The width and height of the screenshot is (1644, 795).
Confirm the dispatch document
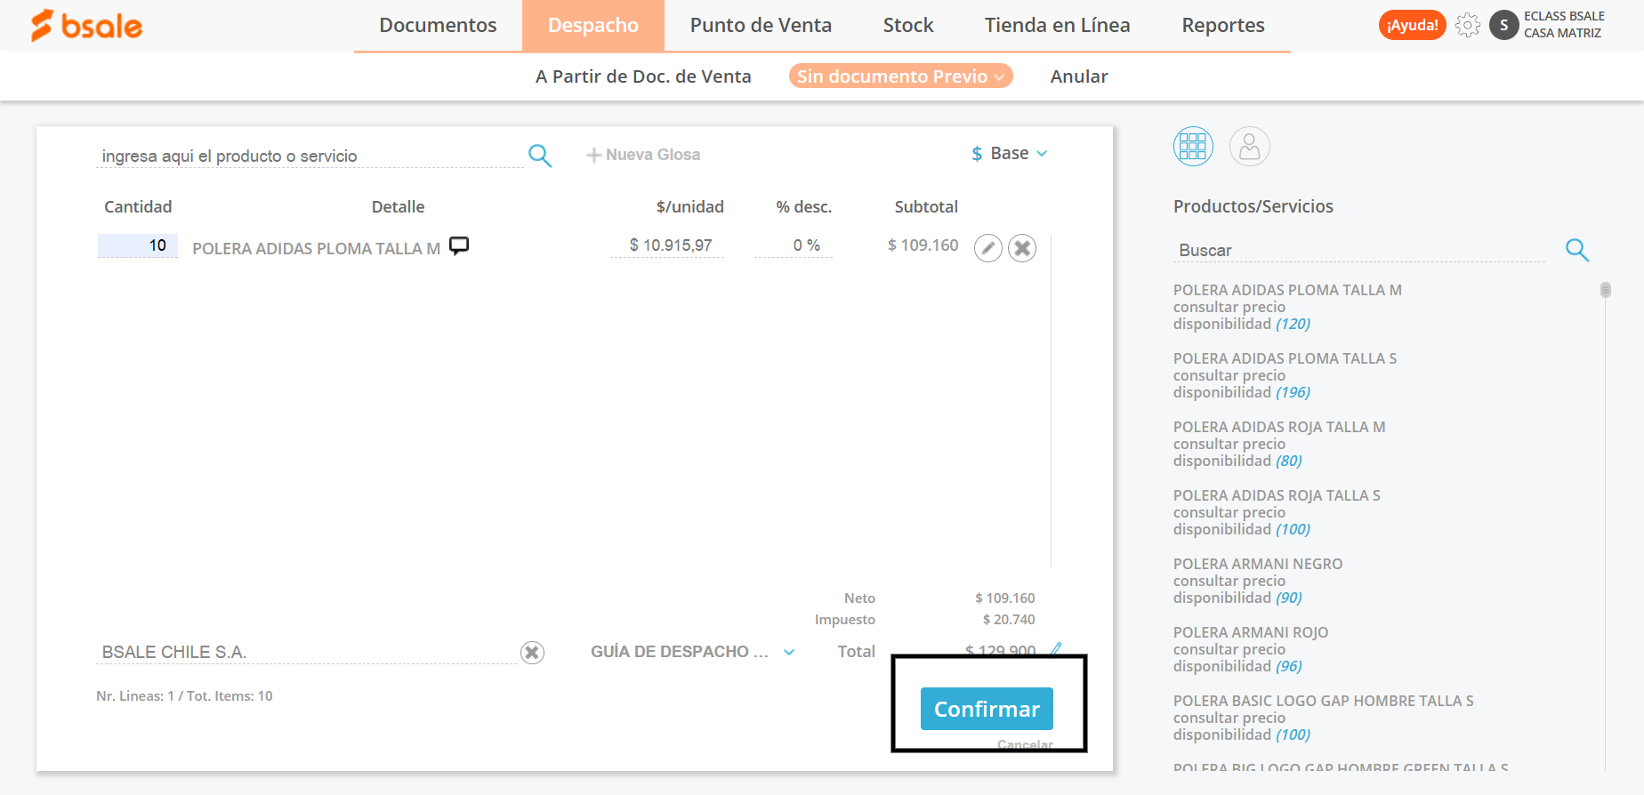[x=987, y=709]
